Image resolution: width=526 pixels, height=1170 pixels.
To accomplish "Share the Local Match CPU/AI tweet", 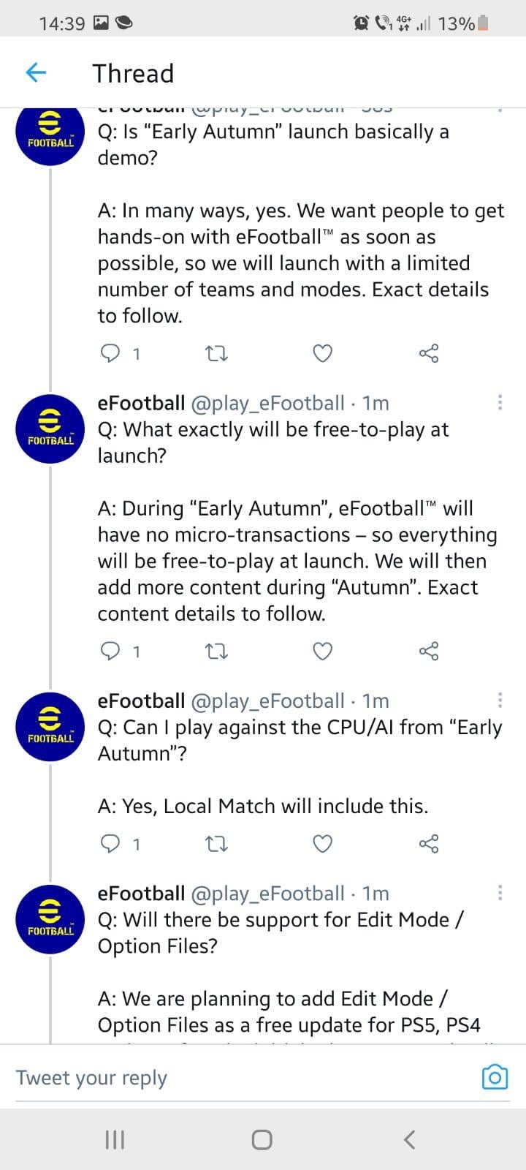I will tap(429, 844).
